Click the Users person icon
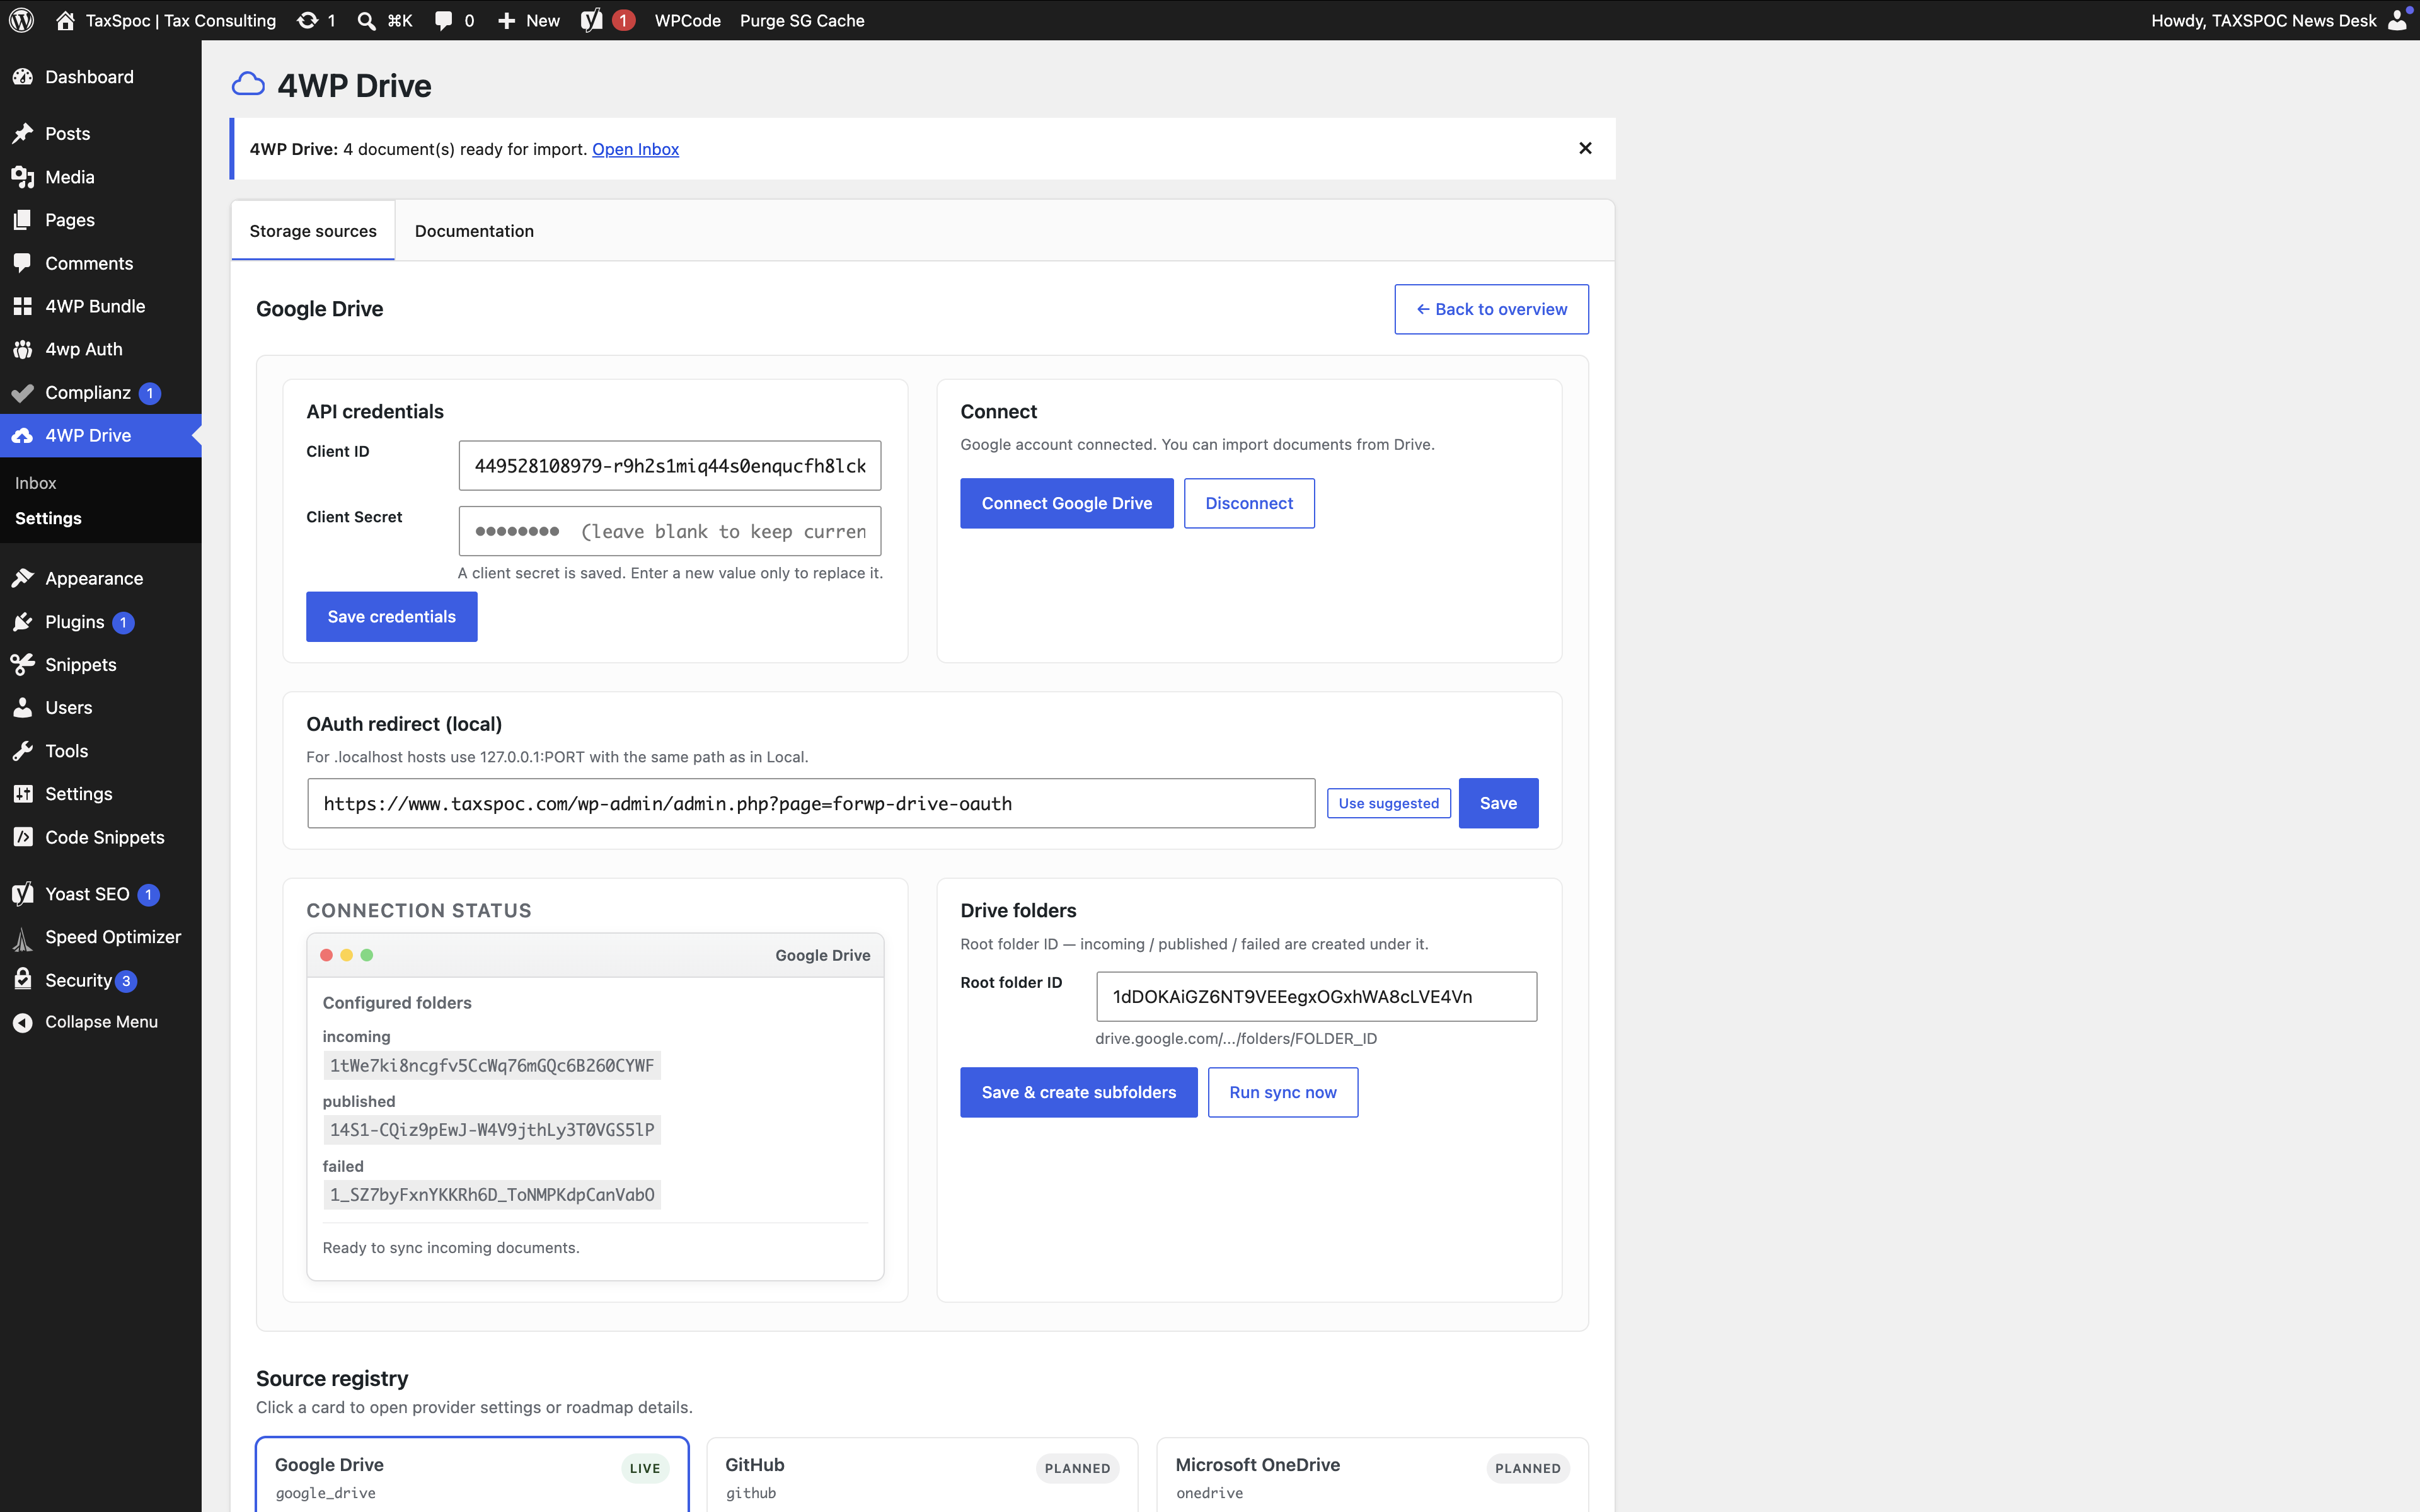This screenshot has width=2420, height=1512. (22, 708)
